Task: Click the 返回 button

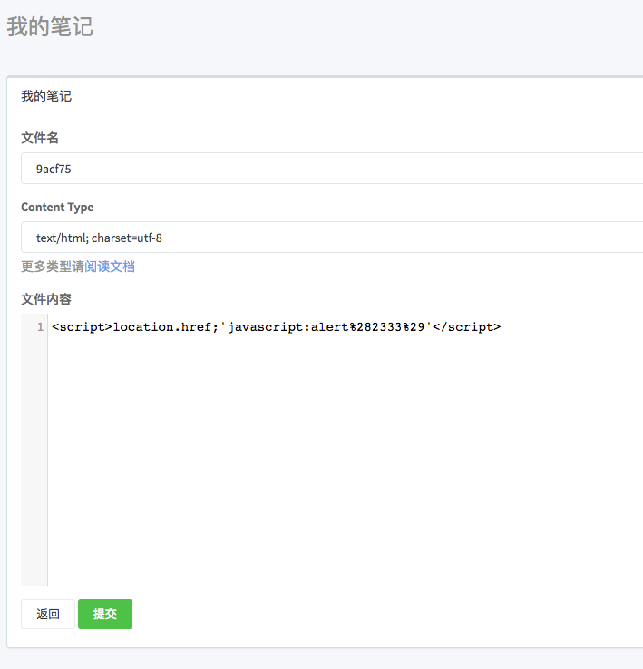Action: coord(48,614)
